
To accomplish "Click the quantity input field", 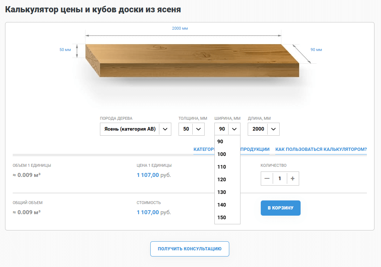I will click(280, 178).
